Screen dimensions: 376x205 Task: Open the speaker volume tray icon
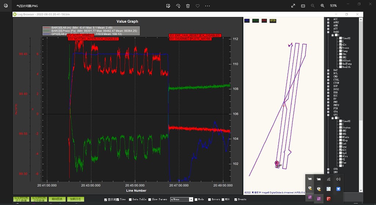[338, 179]
